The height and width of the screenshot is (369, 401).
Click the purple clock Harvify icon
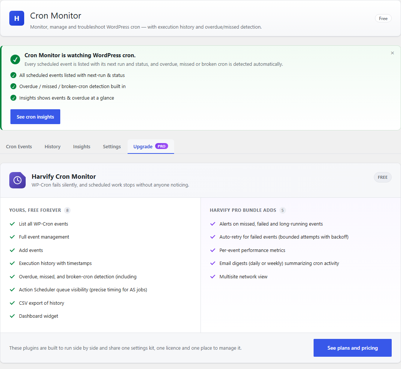point(17,180)
